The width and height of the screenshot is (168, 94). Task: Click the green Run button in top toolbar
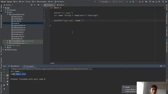coord(127,2)
